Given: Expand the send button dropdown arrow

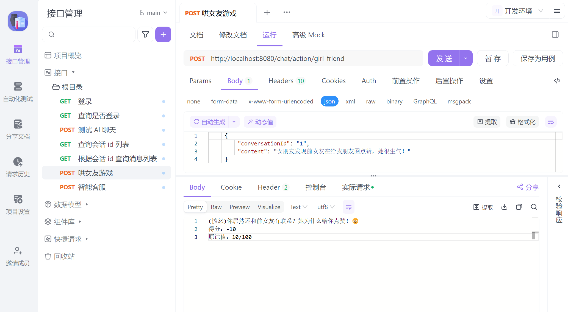Looking at the screenshot, I should click(466, 58).
